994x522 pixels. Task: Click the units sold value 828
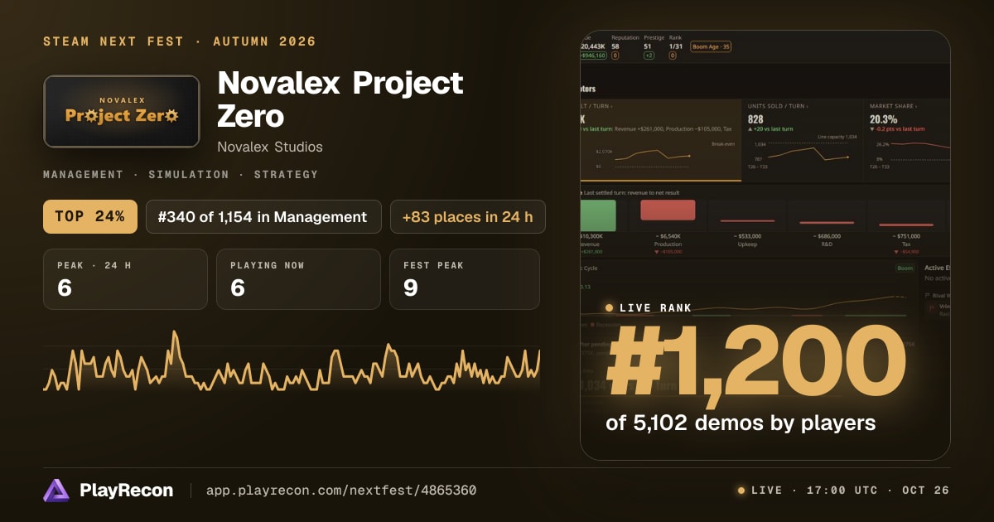click(757, 119)
